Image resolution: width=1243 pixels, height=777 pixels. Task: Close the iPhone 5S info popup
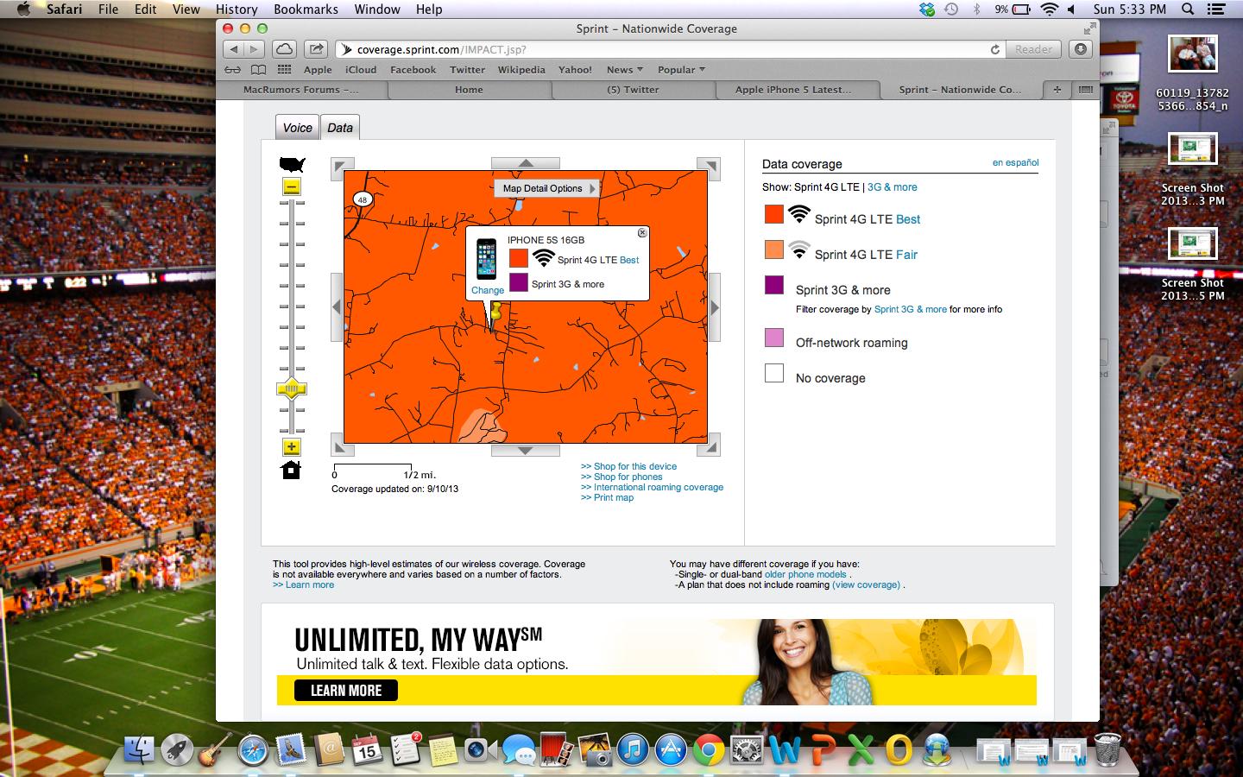(642, 233)
